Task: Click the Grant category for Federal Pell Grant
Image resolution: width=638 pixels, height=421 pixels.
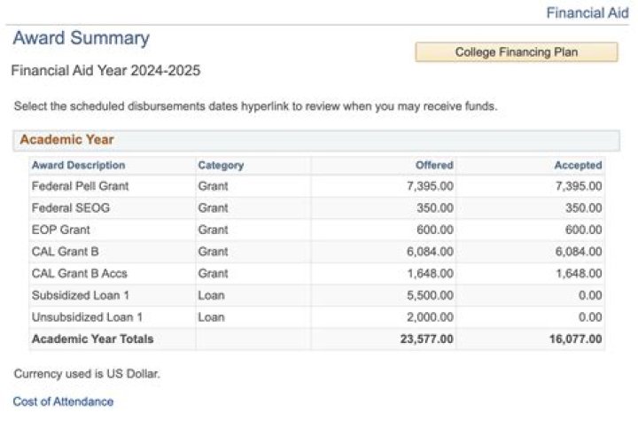Action: 213,186
